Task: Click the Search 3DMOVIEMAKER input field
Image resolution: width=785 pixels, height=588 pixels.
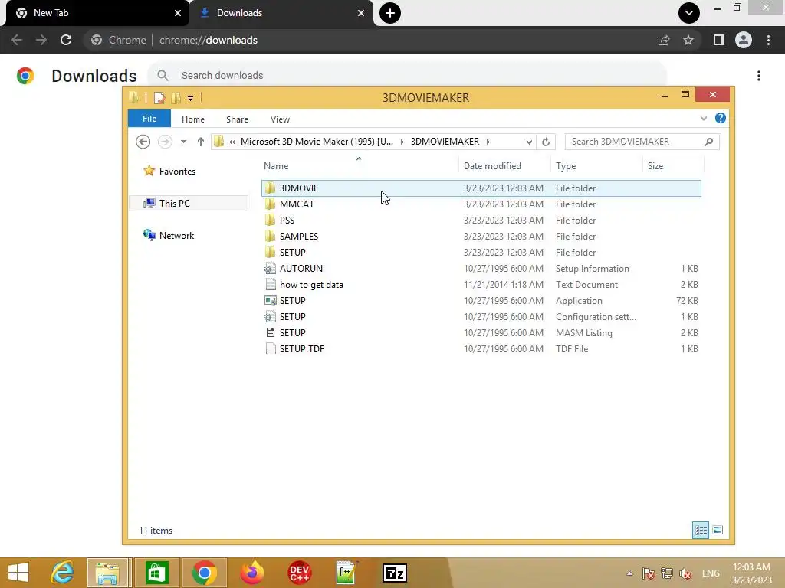Action: coord(634,142)
